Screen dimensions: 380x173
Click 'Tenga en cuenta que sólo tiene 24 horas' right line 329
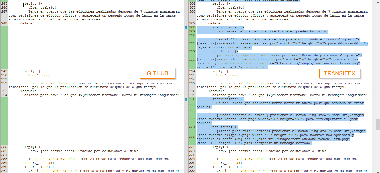pyautogui.click(x=255, y=159)
